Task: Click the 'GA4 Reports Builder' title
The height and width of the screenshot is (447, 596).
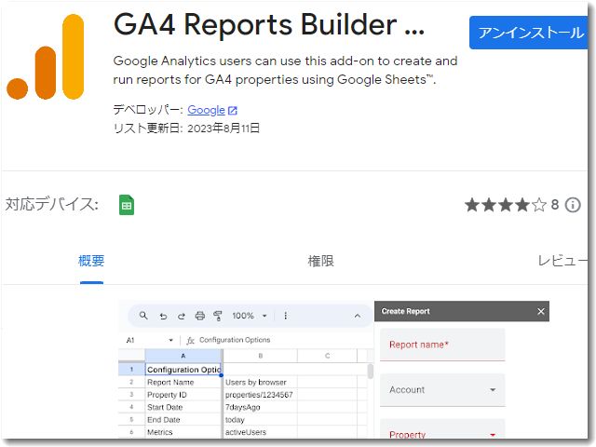Action: pos(269,24)
